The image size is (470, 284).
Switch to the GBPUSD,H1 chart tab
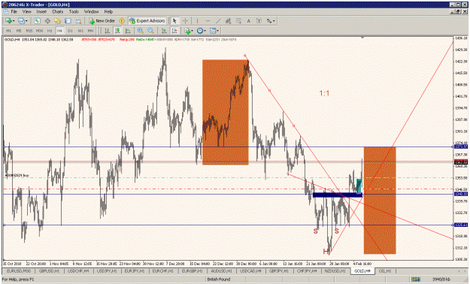tap(50, 270)
